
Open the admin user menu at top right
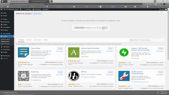pos(163,9)
